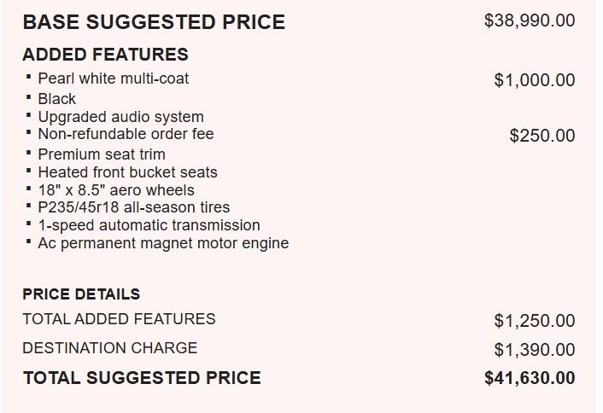Click the P235/45r18 all-season tires entry

(134, 207)
